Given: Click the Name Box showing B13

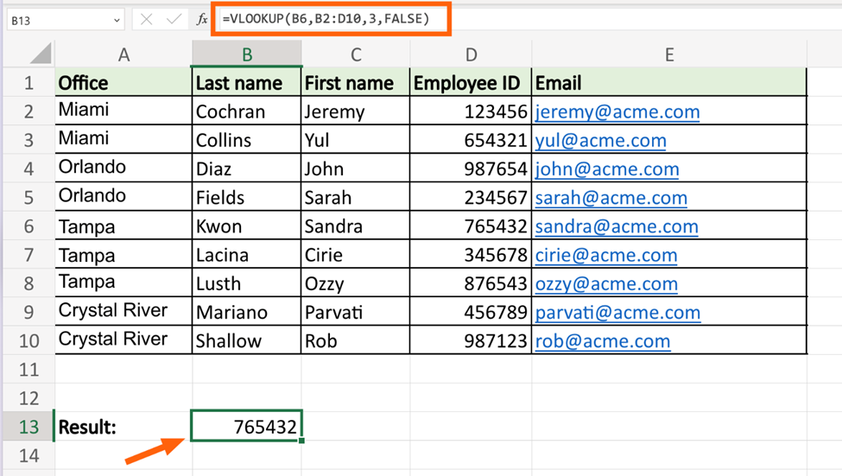Looking at the screenshot, I should (56, 20).
